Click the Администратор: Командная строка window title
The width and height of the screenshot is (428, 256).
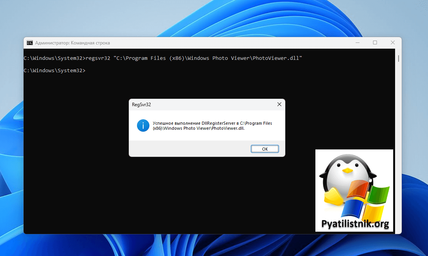coord(72,43)
